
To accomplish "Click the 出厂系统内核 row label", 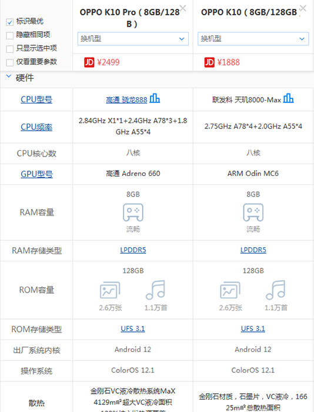I will coord(37,350).
